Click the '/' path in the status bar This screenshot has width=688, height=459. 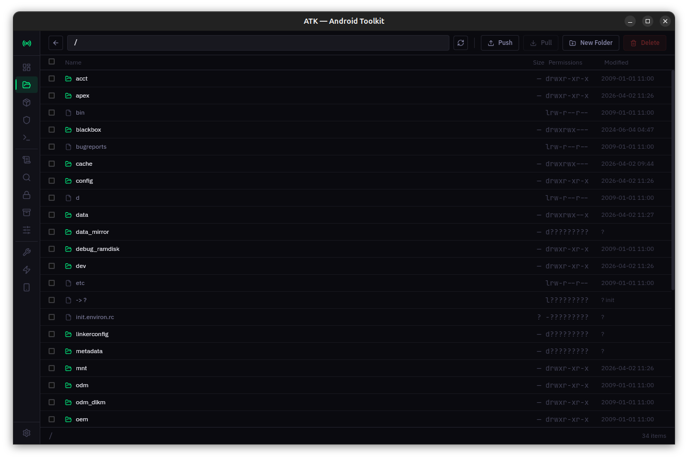tap(51, 436)
